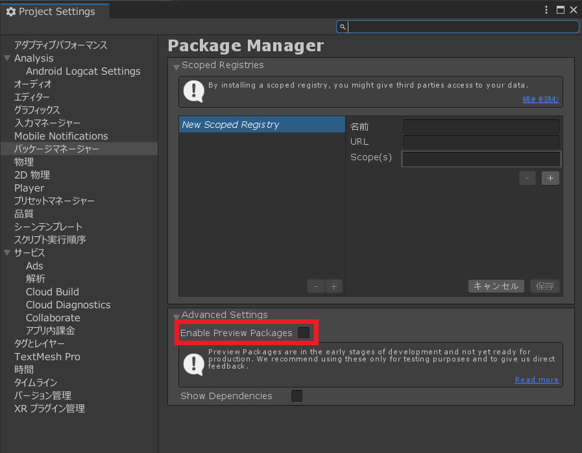Screen dimensions: 582x453
Task: Collapse the サービス tree group
Action: pyautogui.click(x=7, y=252)
